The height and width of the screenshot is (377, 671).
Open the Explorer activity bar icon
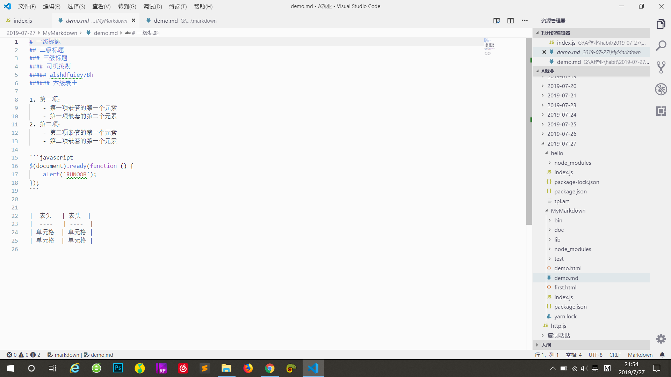click(x=661, y=24)
